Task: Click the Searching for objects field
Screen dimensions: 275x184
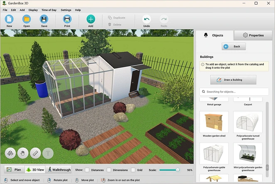Action: [x=234, y=92]
